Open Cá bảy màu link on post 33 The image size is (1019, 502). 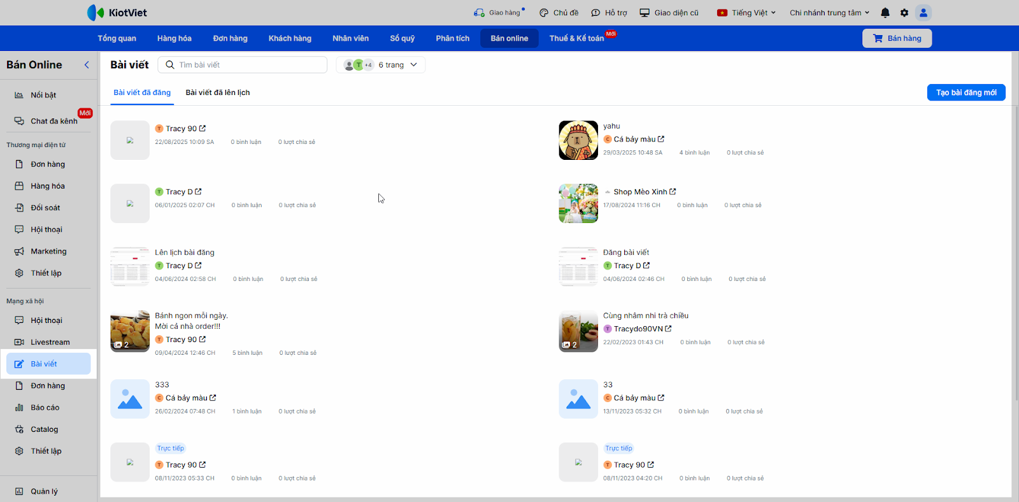pos(634,398)
